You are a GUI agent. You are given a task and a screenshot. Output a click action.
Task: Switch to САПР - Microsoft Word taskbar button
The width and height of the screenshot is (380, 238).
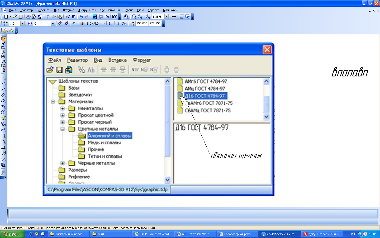153,234
